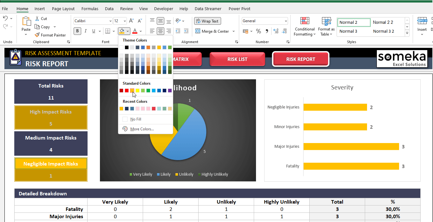Click the Comma Style icon

pyautogui.click(x=267, y=31)
